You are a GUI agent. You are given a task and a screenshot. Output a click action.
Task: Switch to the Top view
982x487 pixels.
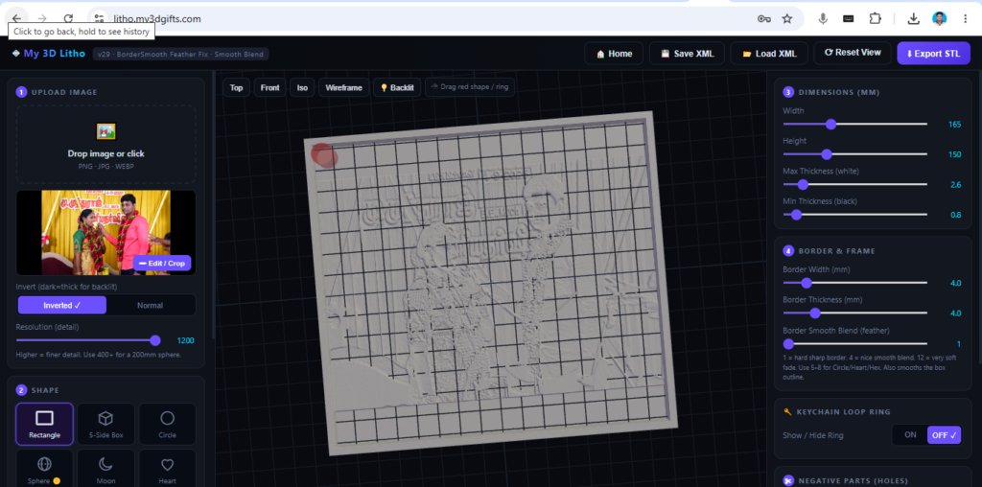pyautogui.click(x=236, y=87)
